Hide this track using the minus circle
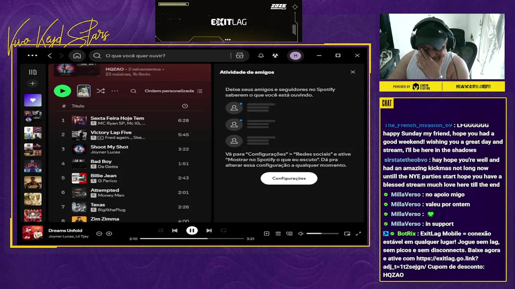 tap(99, 234)
